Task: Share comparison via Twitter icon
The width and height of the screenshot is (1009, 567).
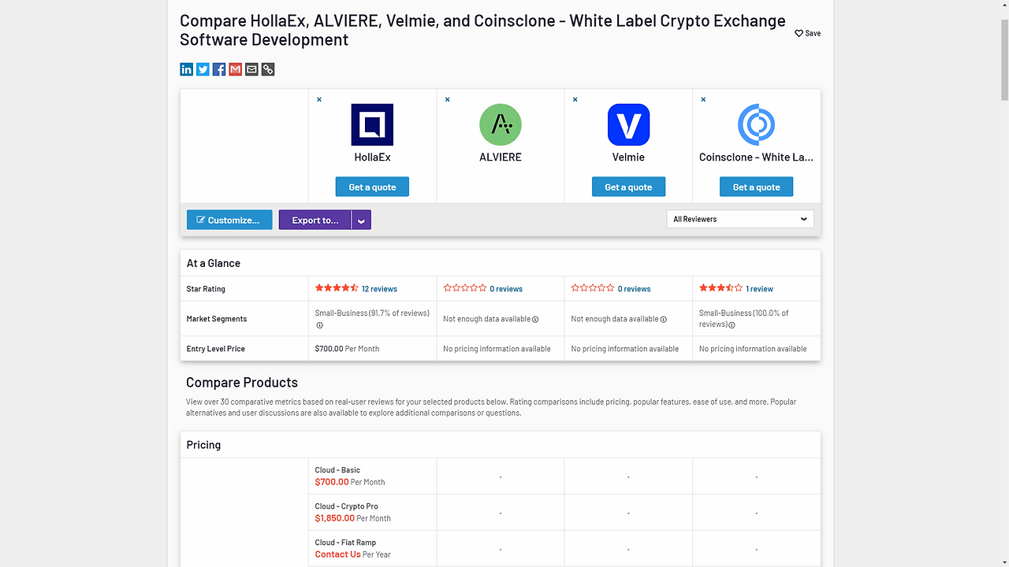Action: (x=203, y=69)
